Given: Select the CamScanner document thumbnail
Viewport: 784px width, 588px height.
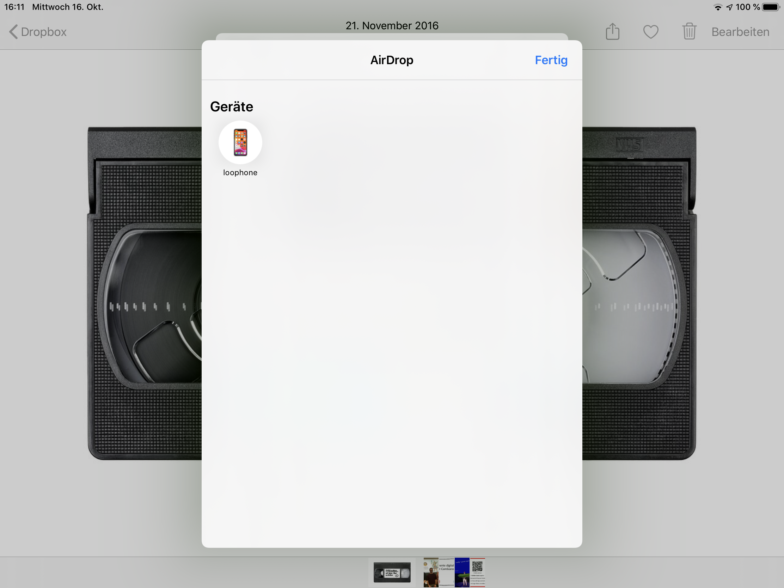Looking at the screenshot, I should point(447,573).
